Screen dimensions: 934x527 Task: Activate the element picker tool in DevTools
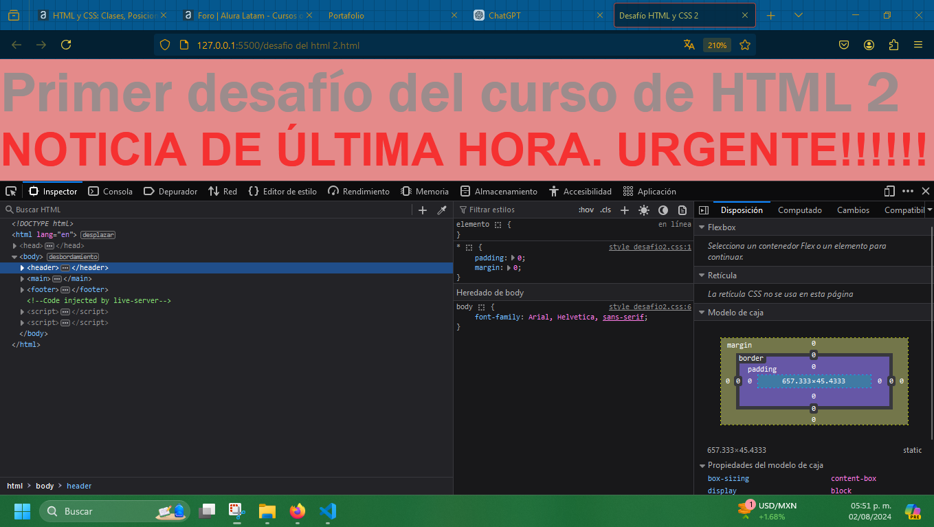pyautogui.click(x=11, y=191)
